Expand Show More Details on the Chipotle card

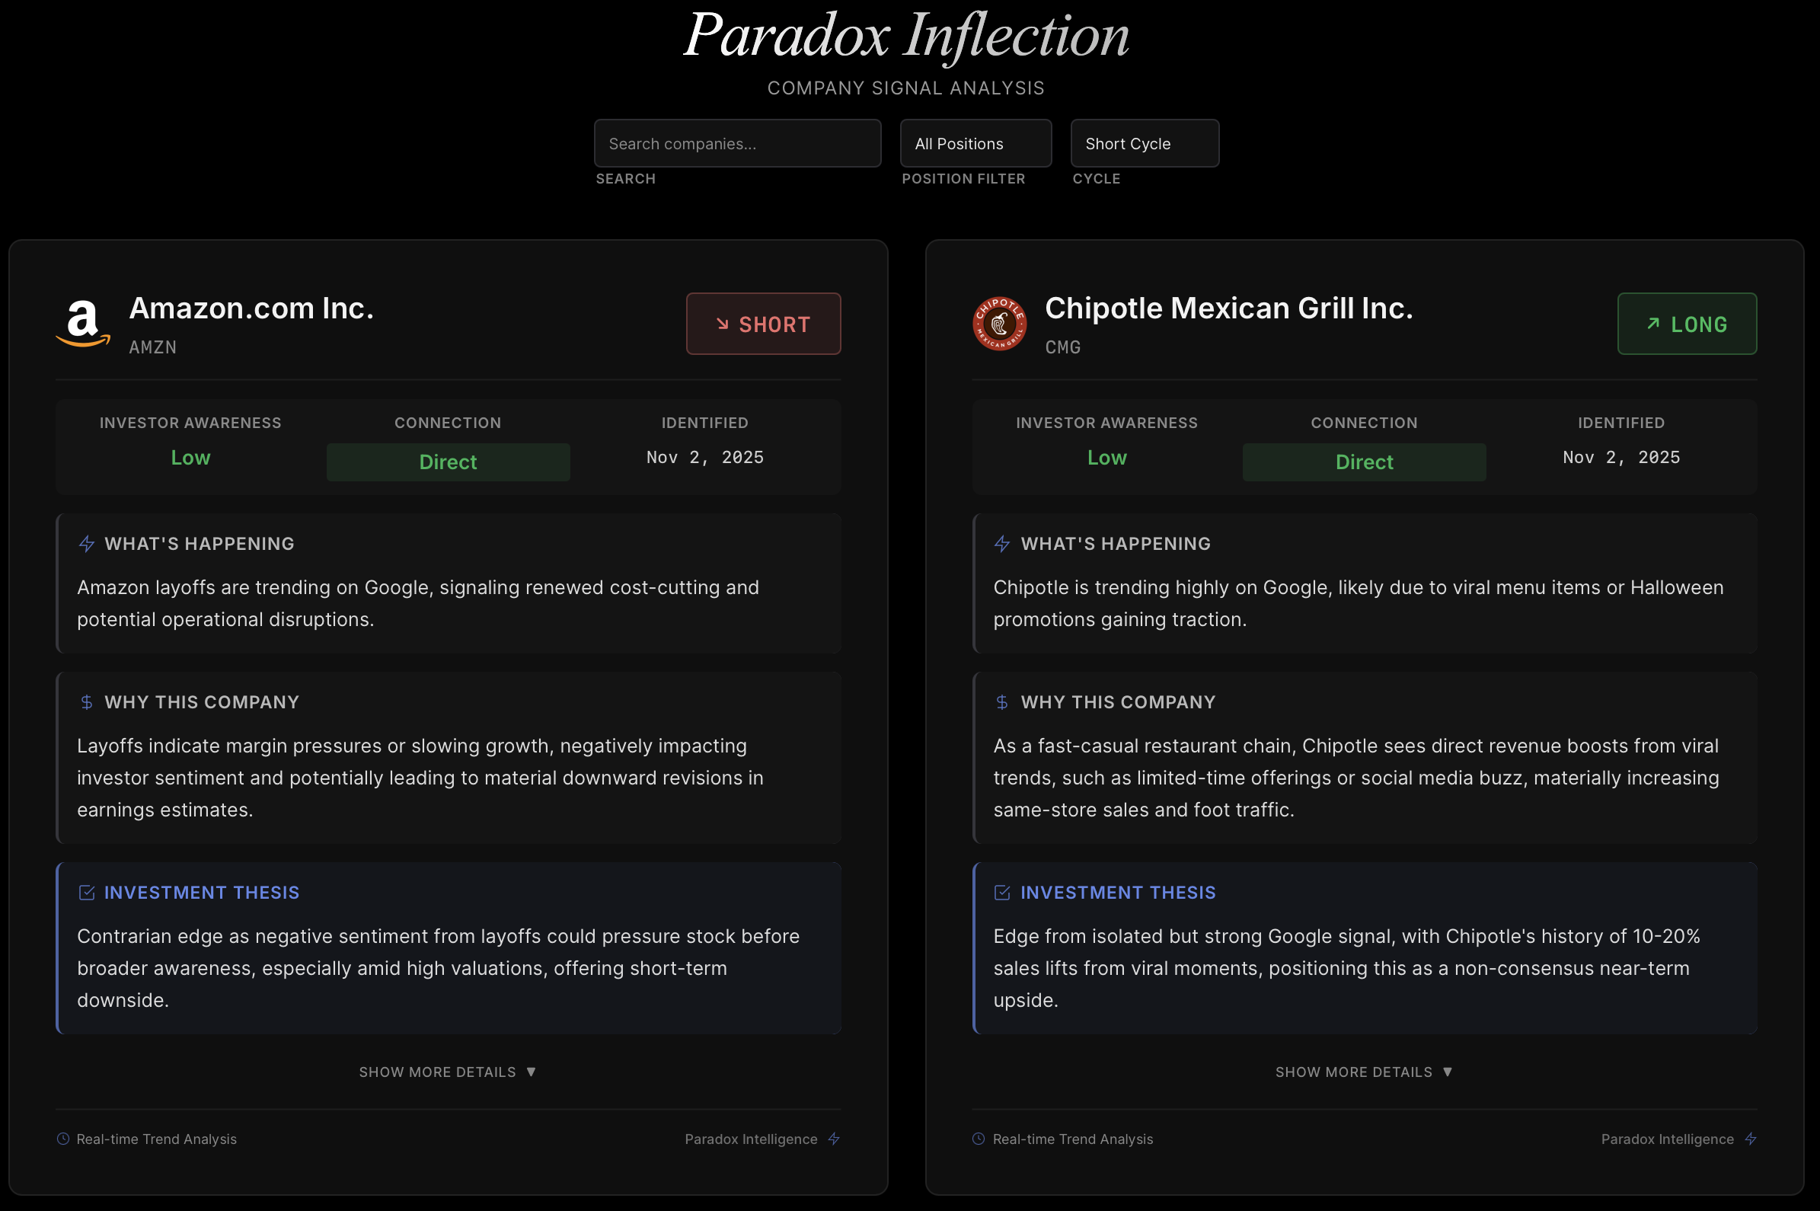1364,1071
